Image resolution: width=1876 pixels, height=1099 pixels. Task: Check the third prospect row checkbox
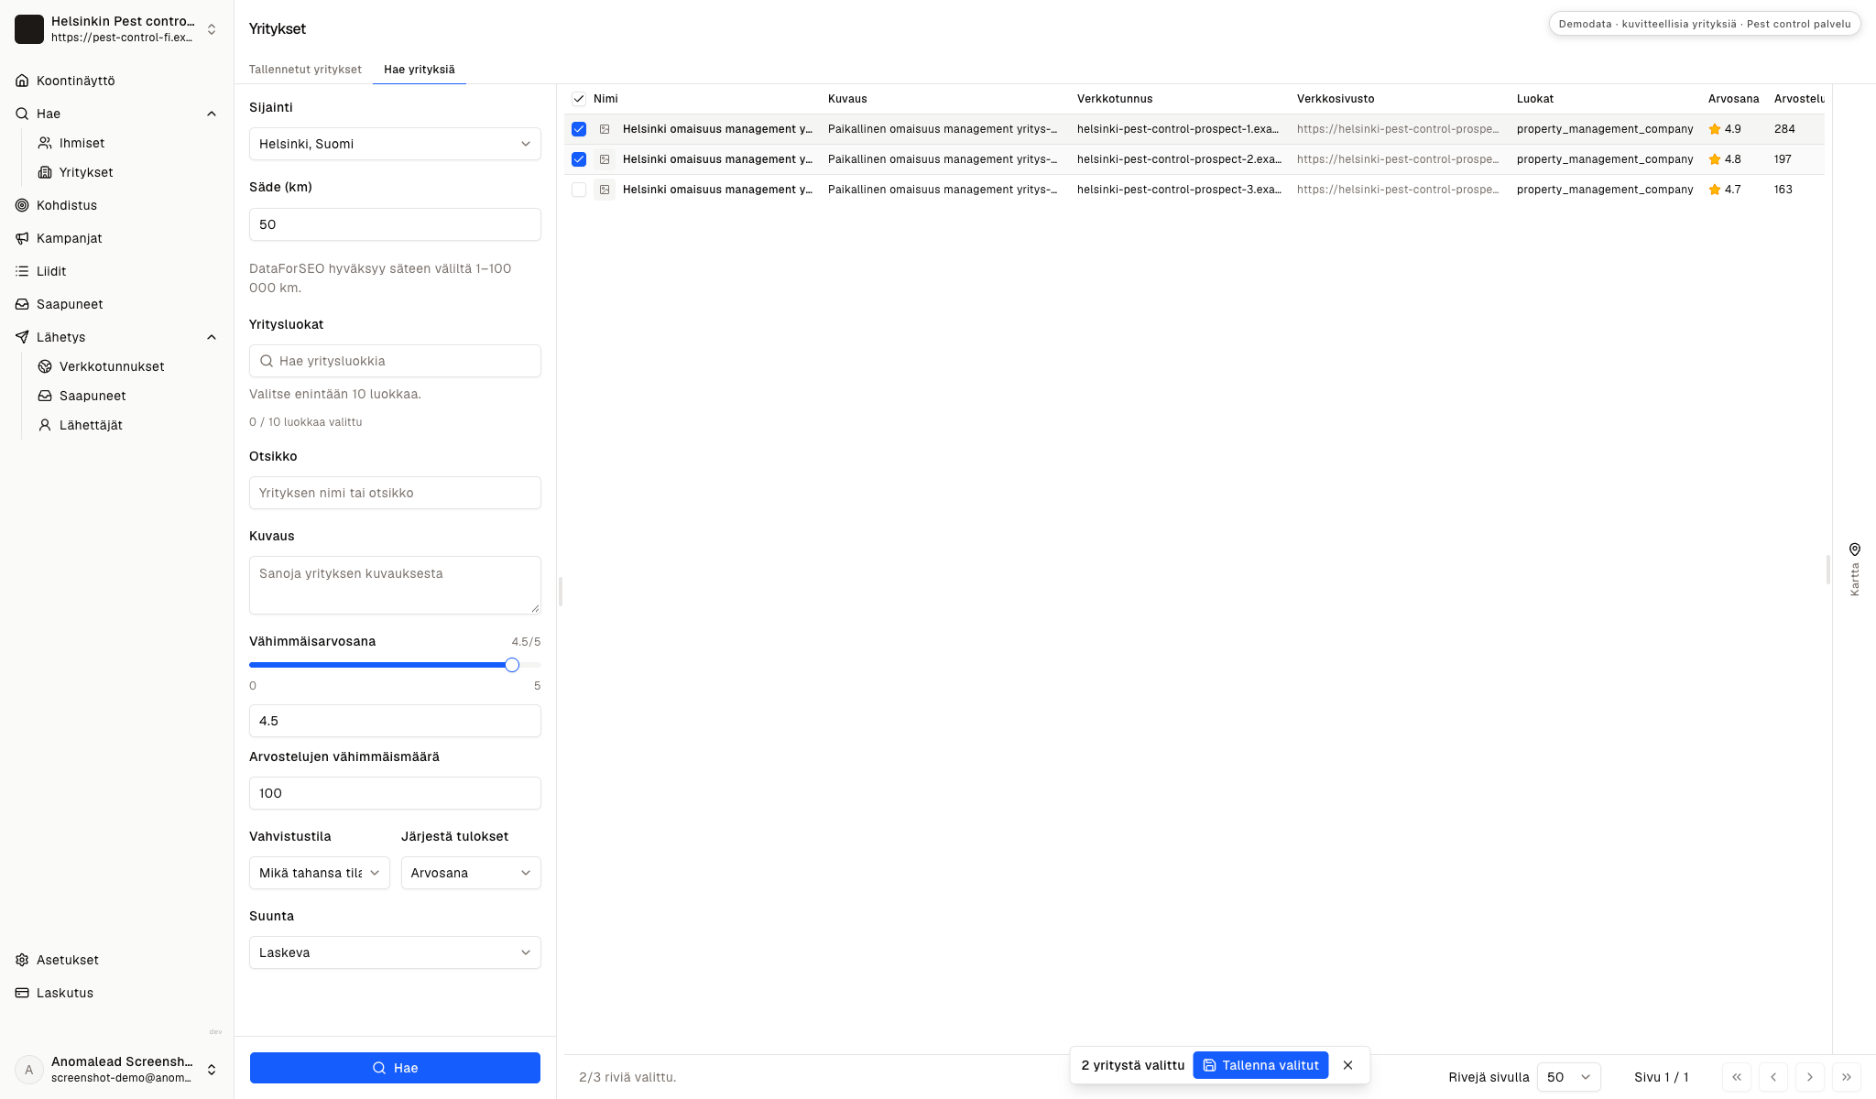point(579,190)
